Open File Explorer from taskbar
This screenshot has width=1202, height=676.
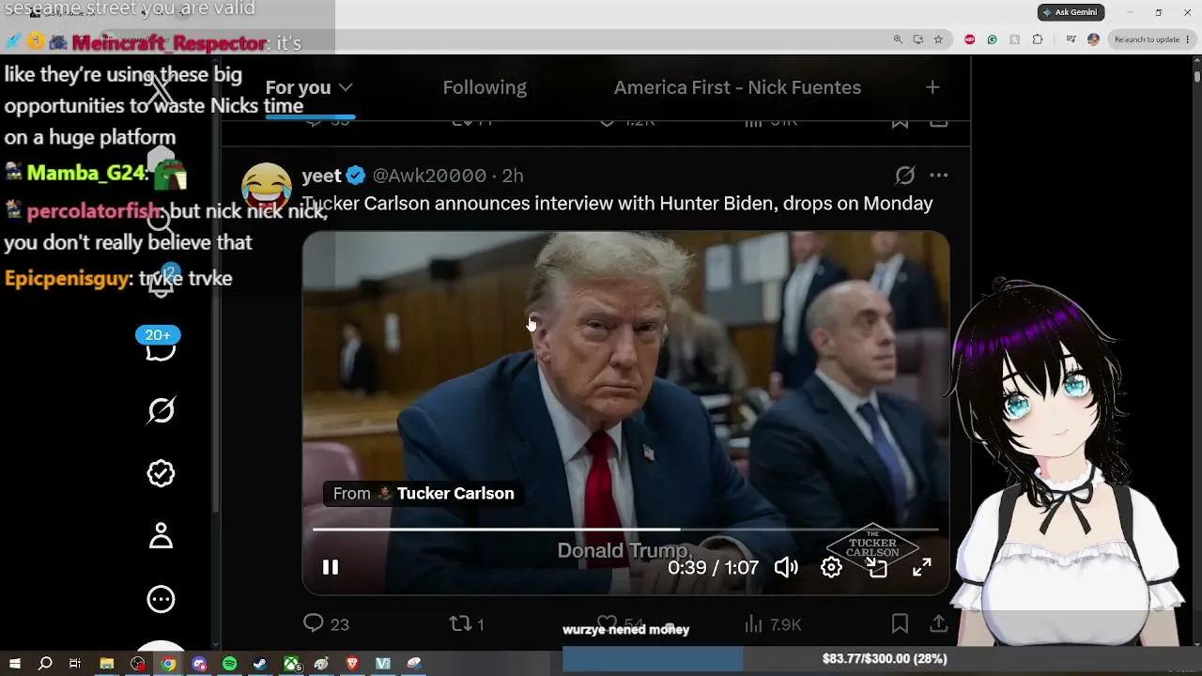pos(107,664)
